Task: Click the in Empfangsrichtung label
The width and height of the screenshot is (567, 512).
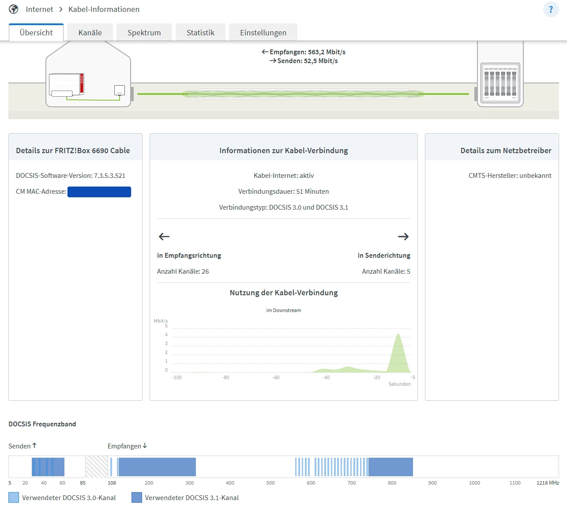Action: 189,256
